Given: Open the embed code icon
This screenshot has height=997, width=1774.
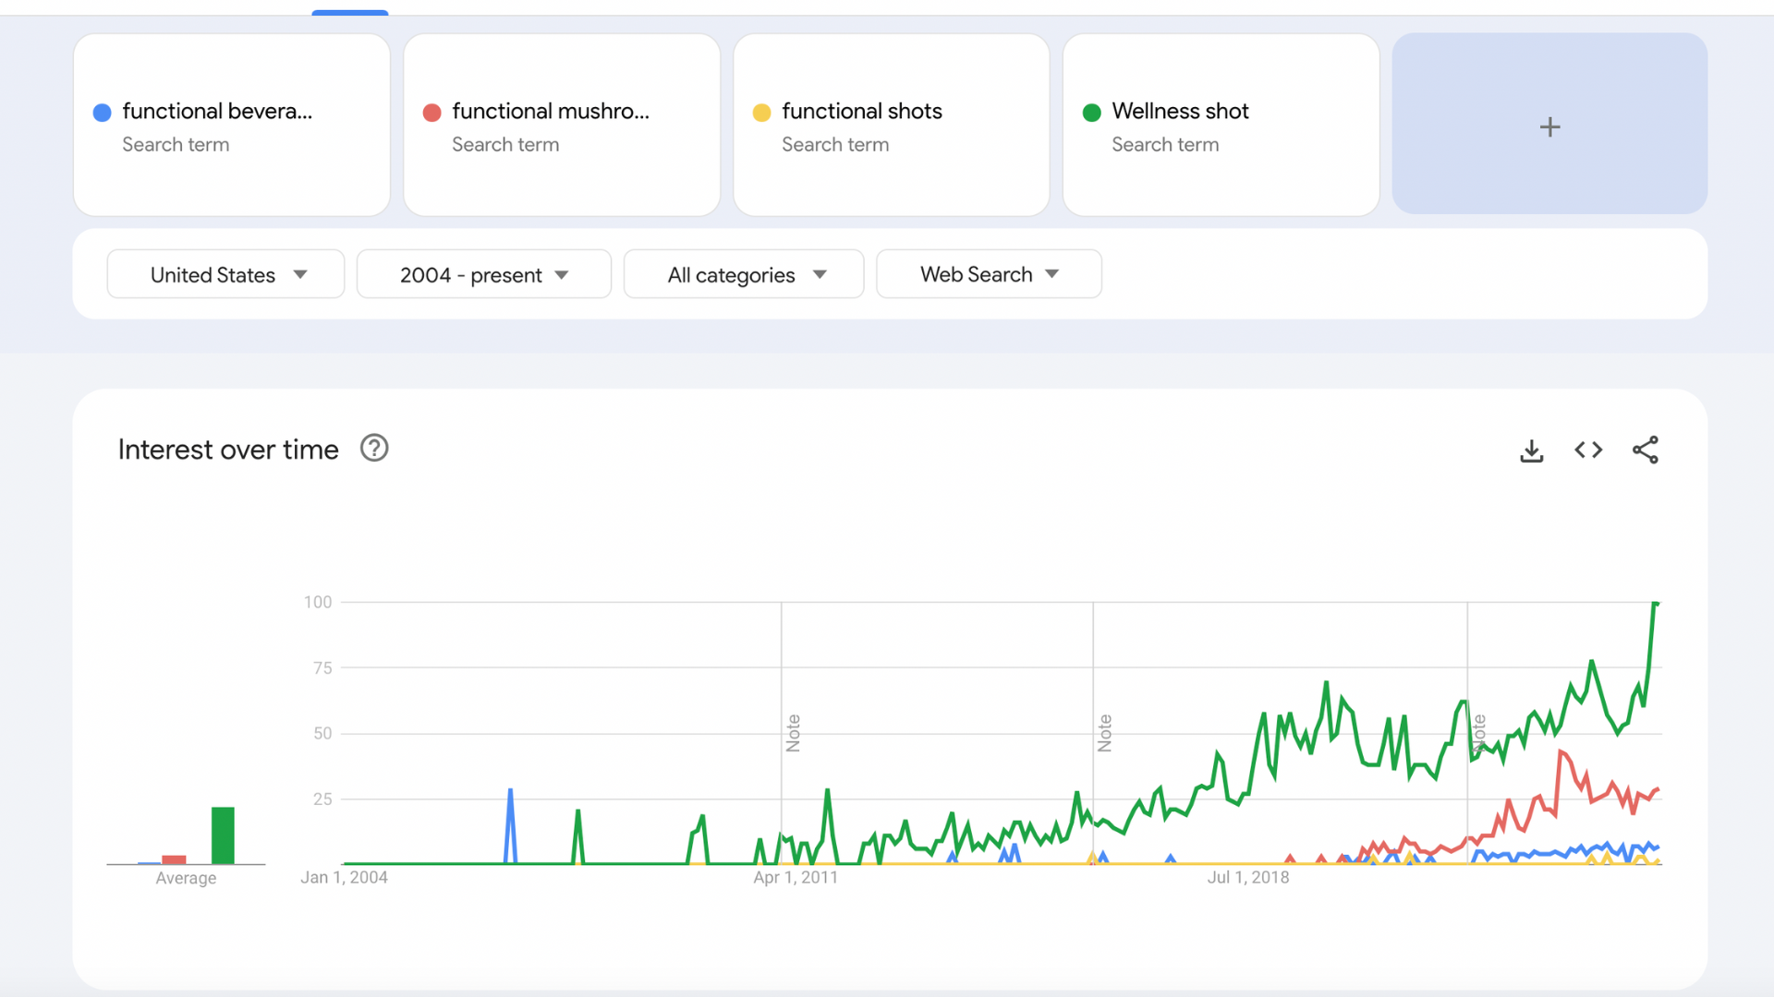Looking at the screenshot, I should tap(1588, 450).
